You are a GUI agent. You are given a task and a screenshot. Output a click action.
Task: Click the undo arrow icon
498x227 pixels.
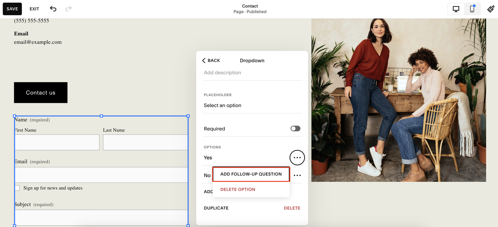point(53,9)
